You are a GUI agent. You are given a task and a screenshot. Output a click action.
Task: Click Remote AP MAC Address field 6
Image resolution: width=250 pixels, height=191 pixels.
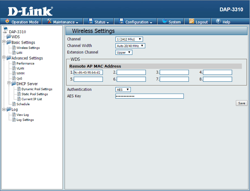(131, 79)
